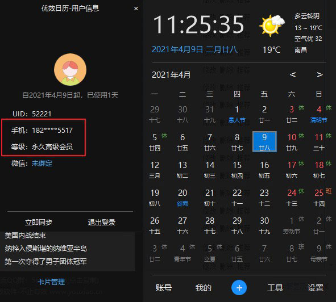The width and height of the screenshot is (336, 302).
Task: Click the 自2021年4月9日起，已使用1天 text
Action: pyautogui.click(x=70, y=95)
